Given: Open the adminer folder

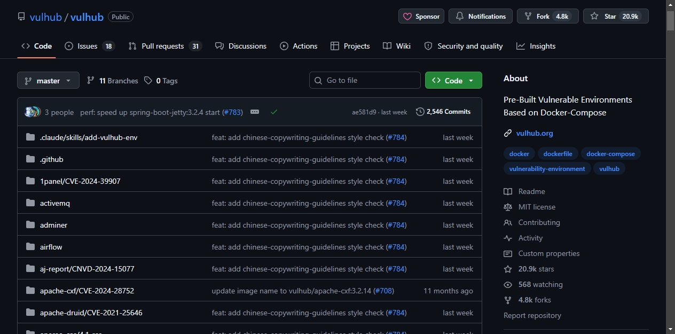Looking at the screenshot, I should pos(54,225).
